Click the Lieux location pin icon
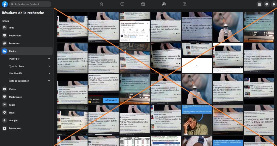Image resolution: width=277 pixels, height=146 pixels. 5,113
